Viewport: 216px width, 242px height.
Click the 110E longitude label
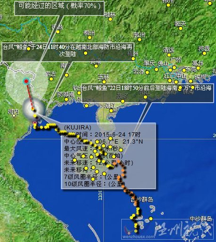point(100,195)
